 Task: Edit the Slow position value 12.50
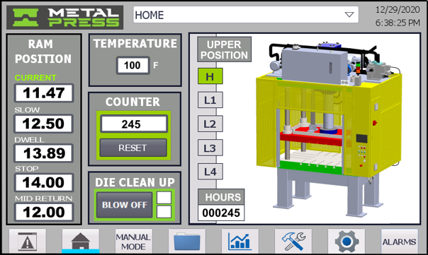(44, 124)
